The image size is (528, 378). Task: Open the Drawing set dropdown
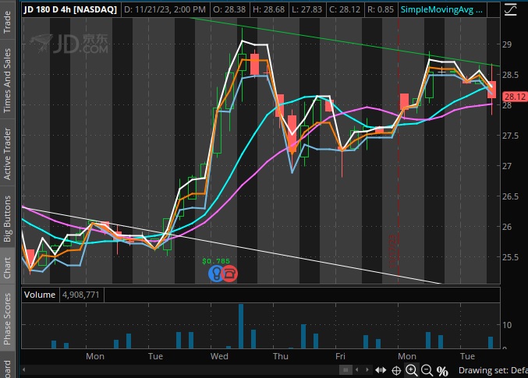(492, 370)
